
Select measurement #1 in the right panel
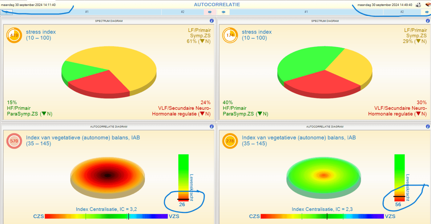[x=306, y=12]
